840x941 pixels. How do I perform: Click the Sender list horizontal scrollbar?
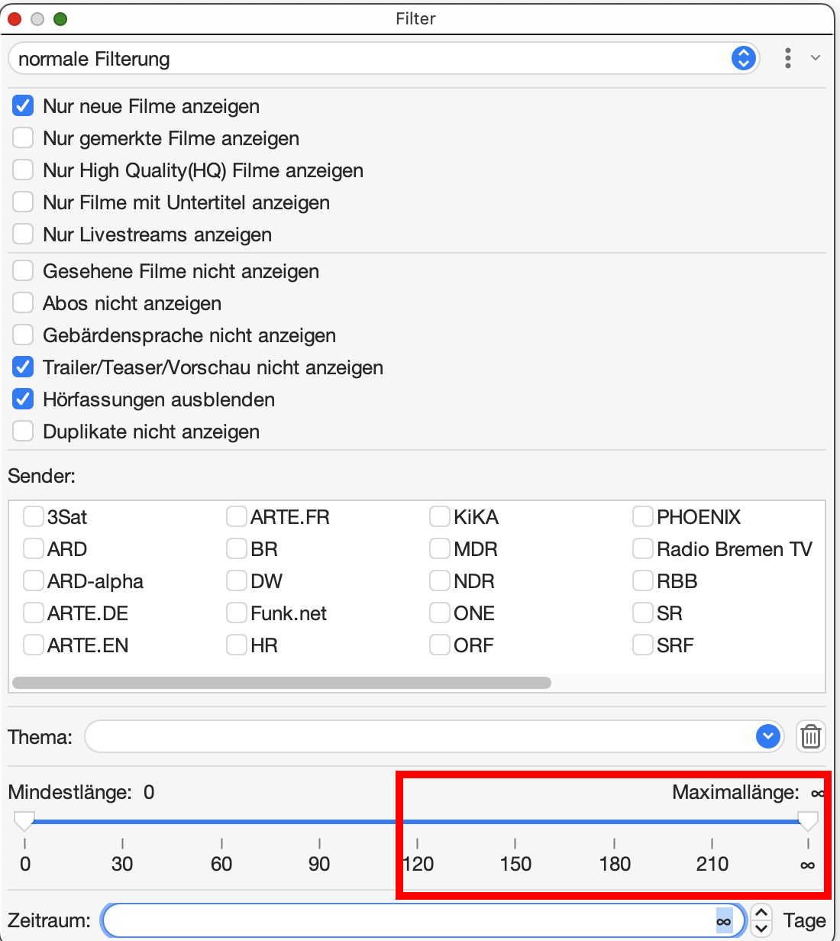281,683
